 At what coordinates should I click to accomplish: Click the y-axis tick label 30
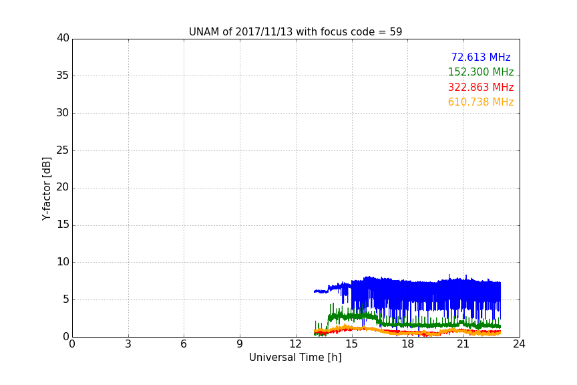click(63, 113)
